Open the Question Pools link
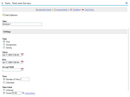 [x=45, y=10]
